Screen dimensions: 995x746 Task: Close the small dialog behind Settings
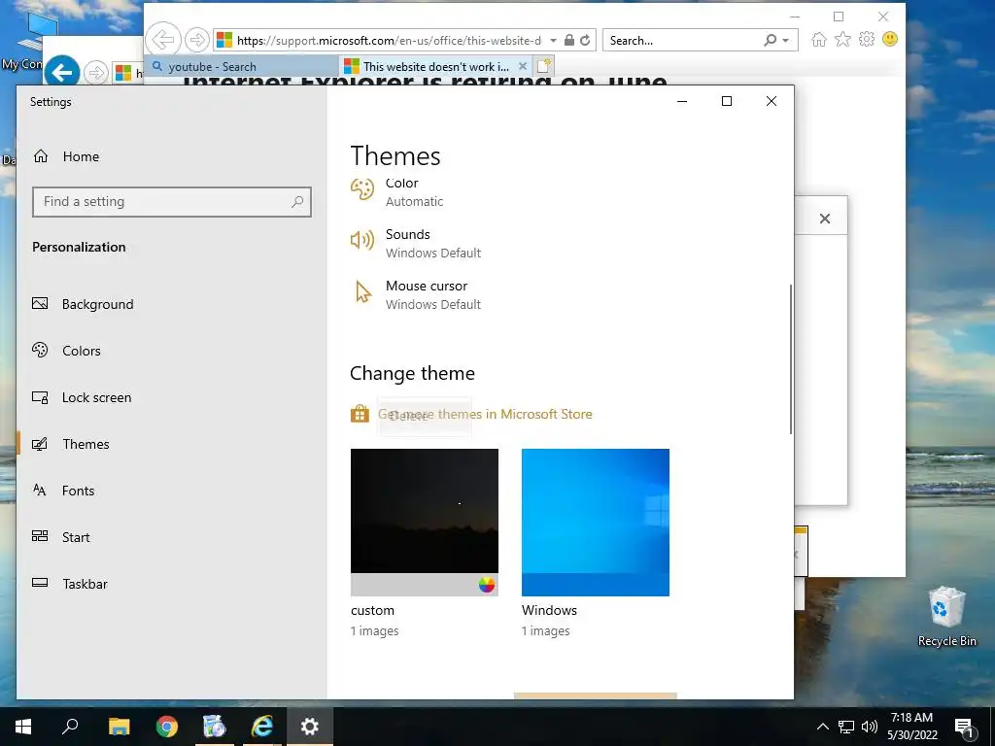coord(824,219)
